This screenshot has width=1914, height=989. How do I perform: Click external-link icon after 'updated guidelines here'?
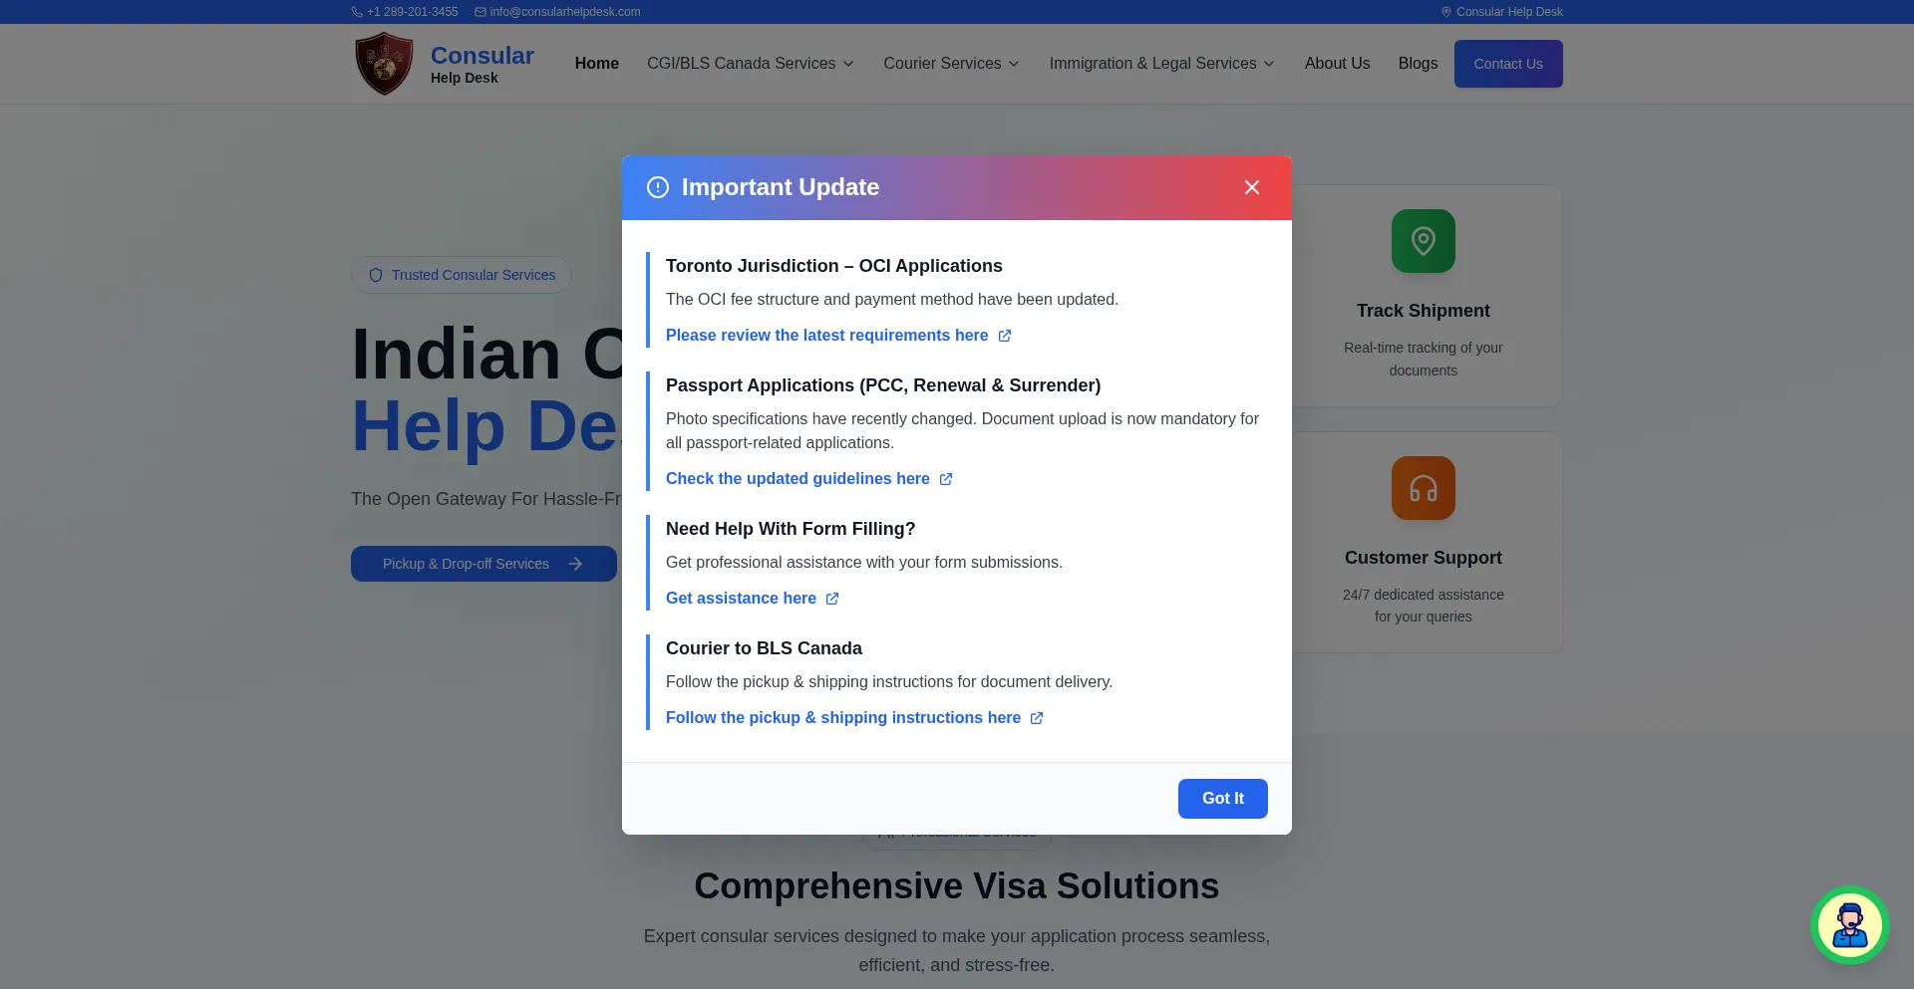pyautogui.click(x=946, y=479)
